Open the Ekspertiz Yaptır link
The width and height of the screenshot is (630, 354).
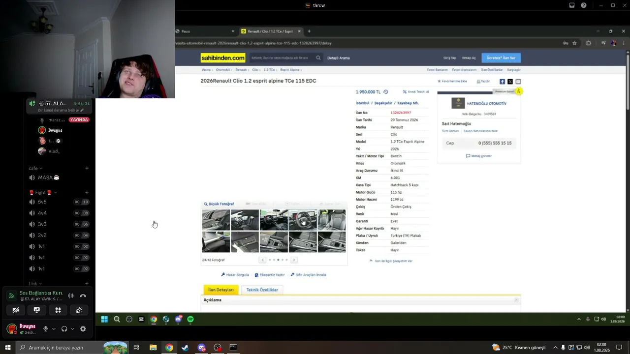point(270,275)
